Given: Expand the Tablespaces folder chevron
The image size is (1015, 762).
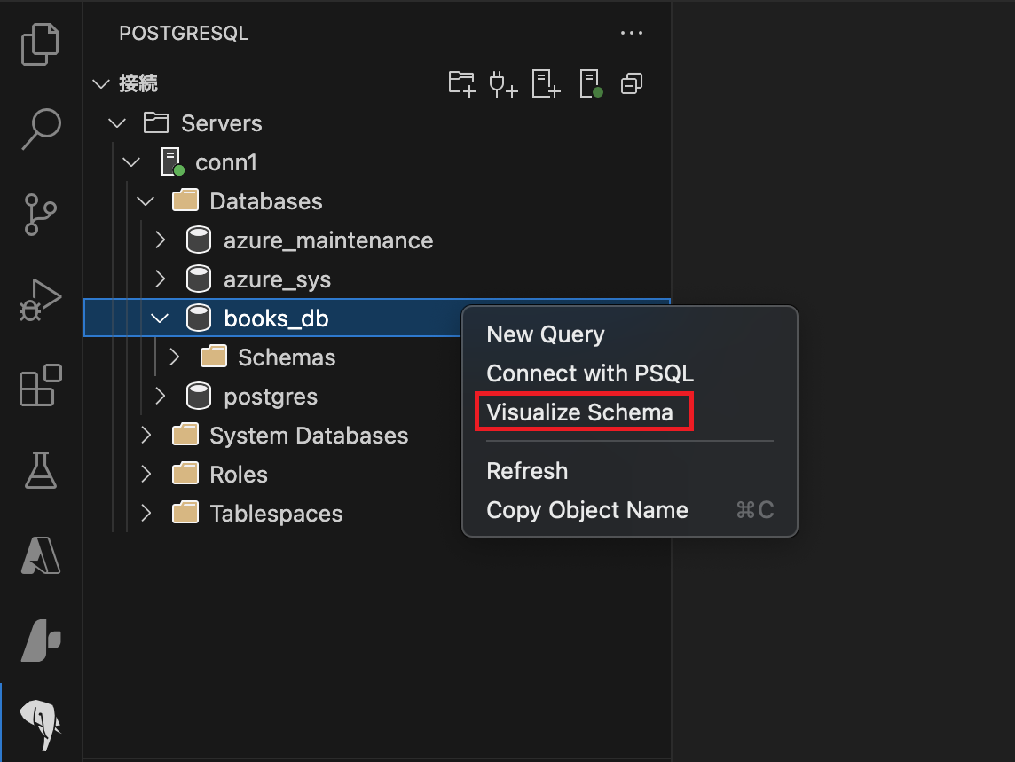Looking at the screenshot, I should [146, 513].
